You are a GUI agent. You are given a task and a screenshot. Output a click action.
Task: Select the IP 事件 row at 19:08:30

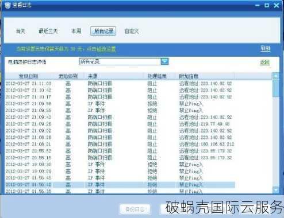(120, 164)
